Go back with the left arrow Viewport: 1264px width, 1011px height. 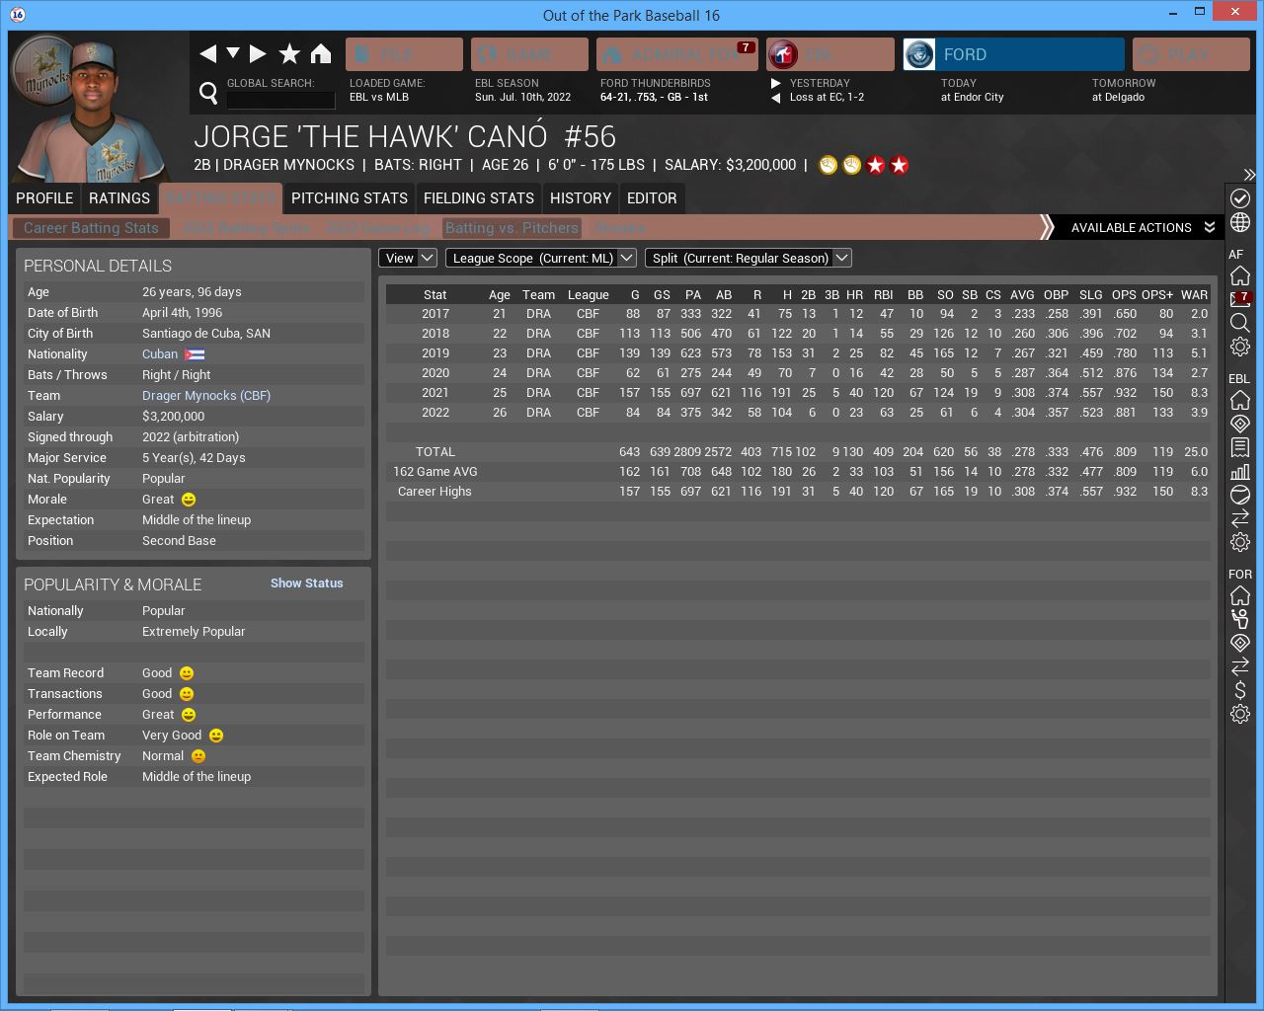(x=207, y=54)
